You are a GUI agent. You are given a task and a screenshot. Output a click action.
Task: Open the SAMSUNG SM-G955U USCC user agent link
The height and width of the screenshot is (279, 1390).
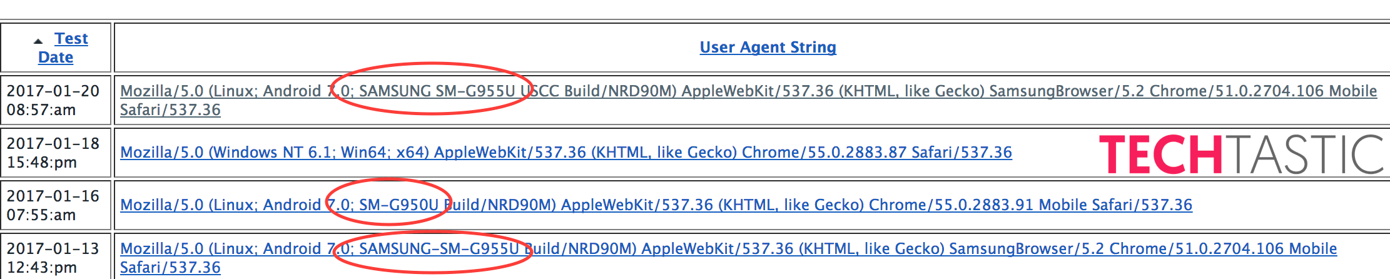[748, 100]
